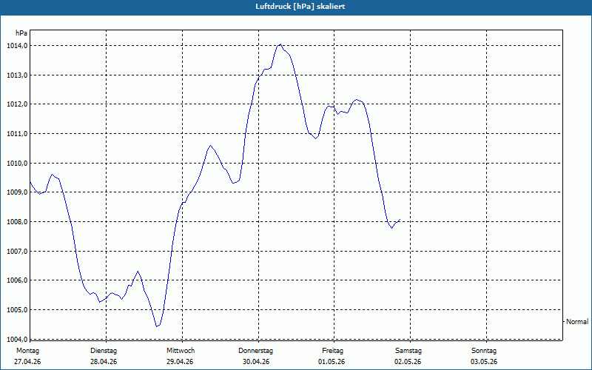Click the end point of the blue curve

pyautogui.click(x=400, y=219)
